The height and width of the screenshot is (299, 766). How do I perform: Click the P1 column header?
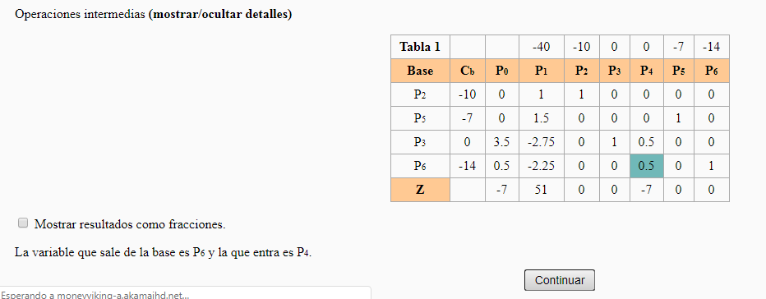[542, 71]
